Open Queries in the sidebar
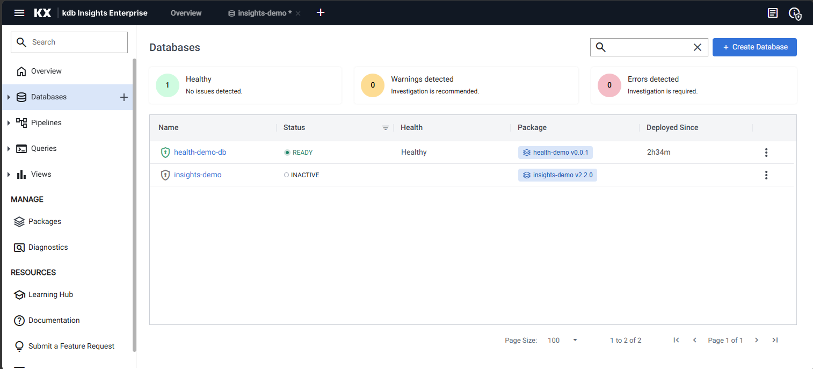 [43, 148]
